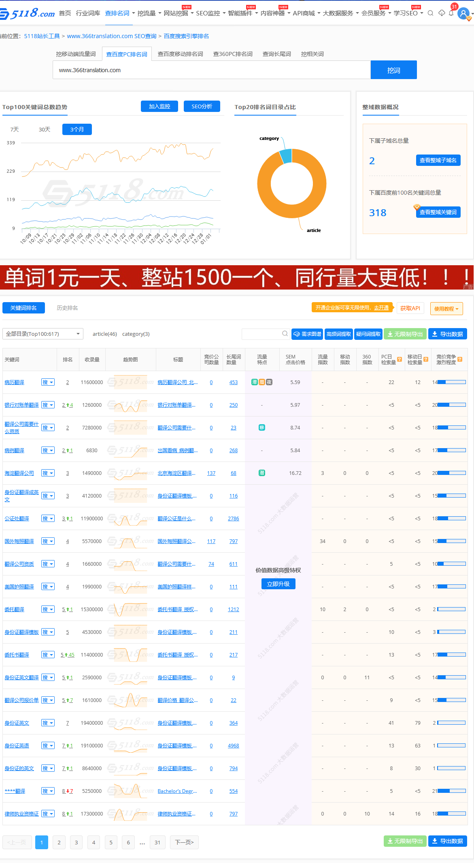Open the 搜 dropdown for 海淀翻译公司

click(x=48, y=473)
